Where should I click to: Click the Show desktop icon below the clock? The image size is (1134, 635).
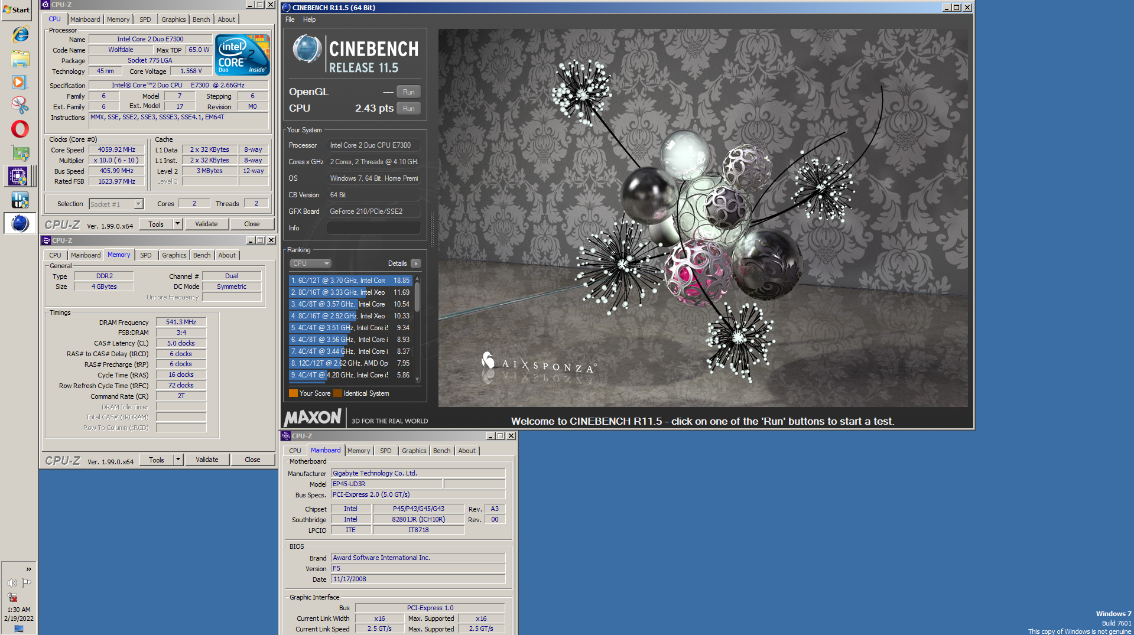[19, 629]
